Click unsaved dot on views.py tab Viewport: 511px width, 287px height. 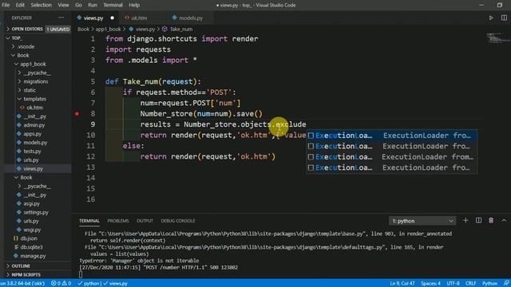coord(112,18)
